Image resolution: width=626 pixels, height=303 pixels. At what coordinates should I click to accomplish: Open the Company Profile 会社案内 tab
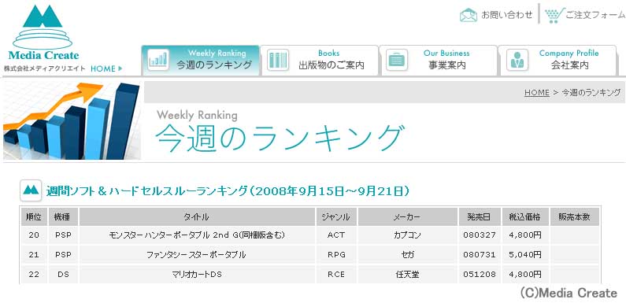[x=557, y=60]
